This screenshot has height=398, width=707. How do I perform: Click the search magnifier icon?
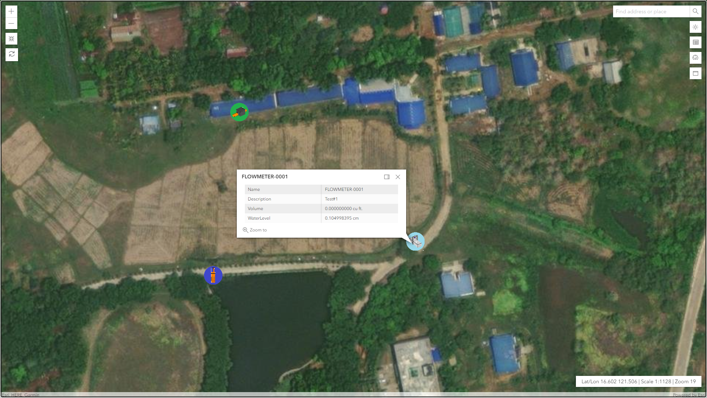coord(695,11)
